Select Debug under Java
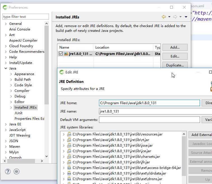 pyautogui.click(x=20, y=96)
